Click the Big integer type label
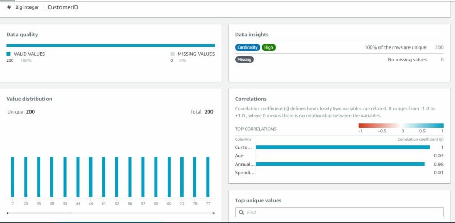455x223 pixels. pyautogui.click(x=27, y=8)
